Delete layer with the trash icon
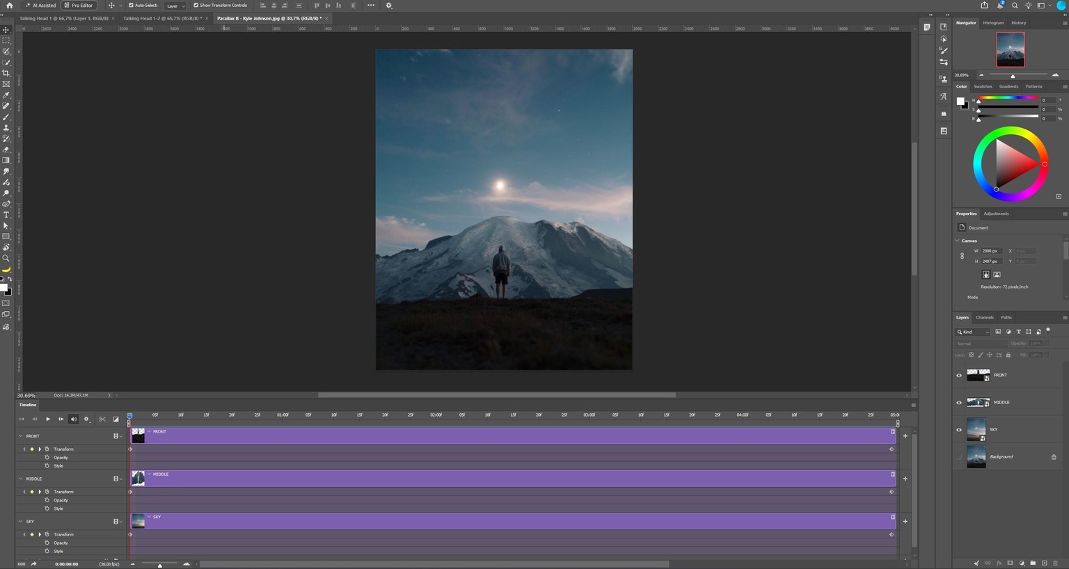1069x569 pixels. pos(1055,563)
